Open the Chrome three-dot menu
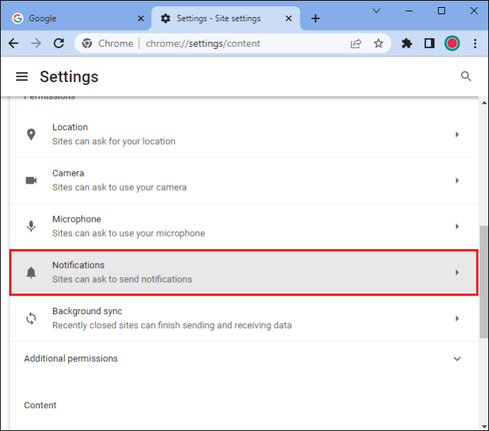Viewport: 489px width, 431px height. (475, 43)
